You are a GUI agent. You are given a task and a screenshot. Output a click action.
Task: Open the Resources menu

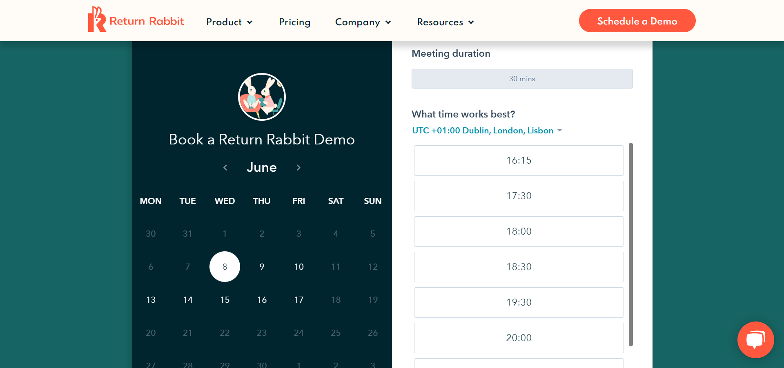point(440,22)
